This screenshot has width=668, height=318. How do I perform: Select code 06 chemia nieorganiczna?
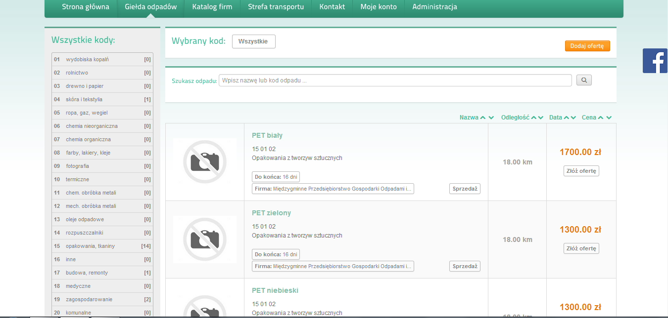[x=102, y=126]
